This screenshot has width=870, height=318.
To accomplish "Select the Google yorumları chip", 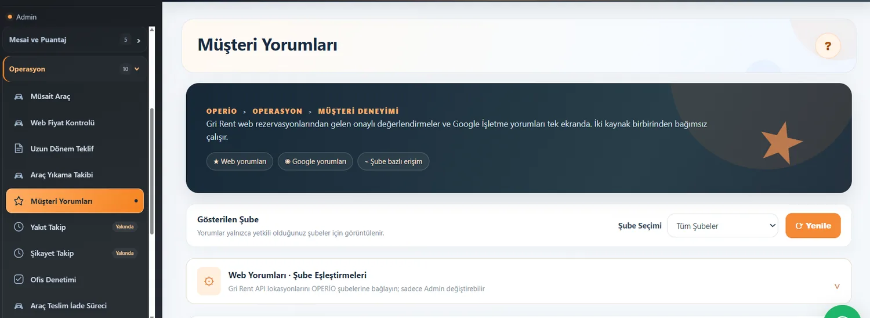I will pyautogui.click(x=315, y=161).
